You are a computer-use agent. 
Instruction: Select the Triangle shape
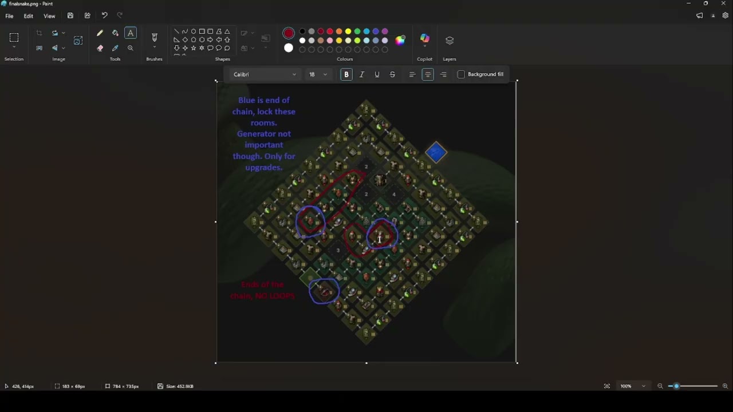227,31
